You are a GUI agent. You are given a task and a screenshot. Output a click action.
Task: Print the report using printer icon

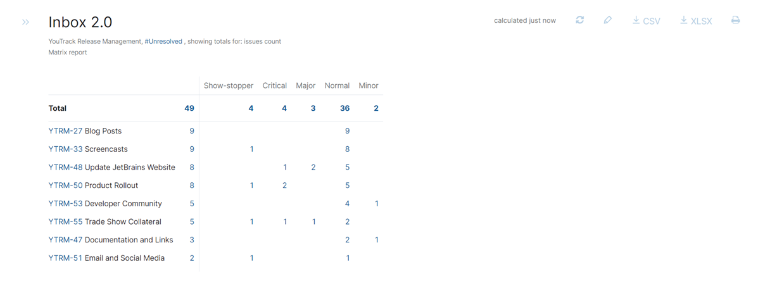click(x=735, y=20)
